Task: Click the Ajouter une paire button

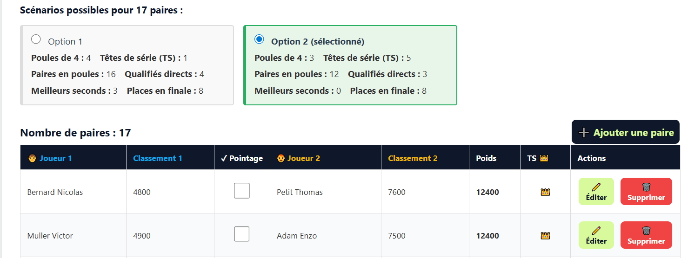Action: point(625,132)
